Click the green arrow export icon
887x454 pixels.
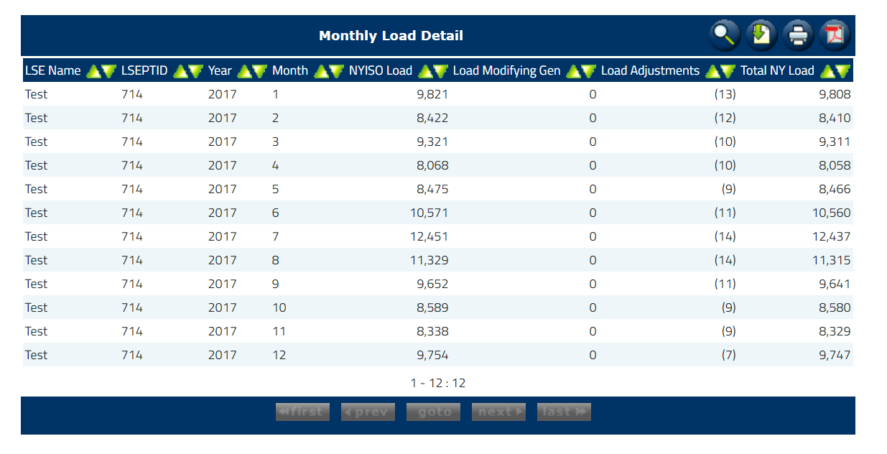tap(761, 35)
